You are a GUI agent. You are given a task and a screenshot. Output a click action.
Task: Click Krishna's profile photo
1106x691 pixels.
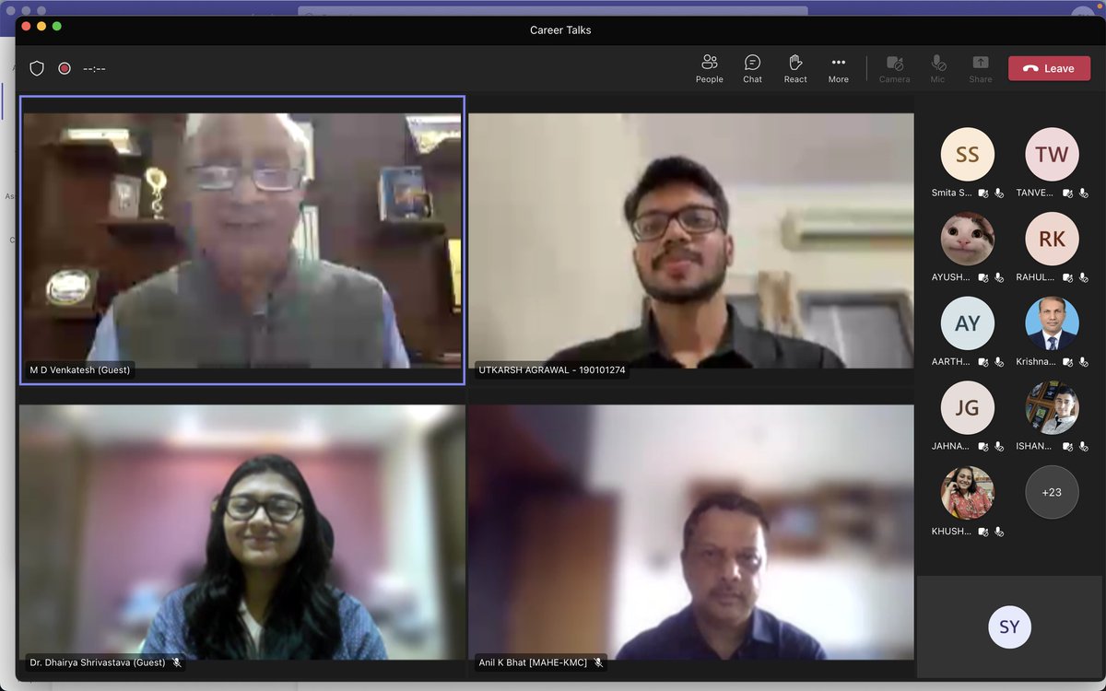(x=1052, y=323)
